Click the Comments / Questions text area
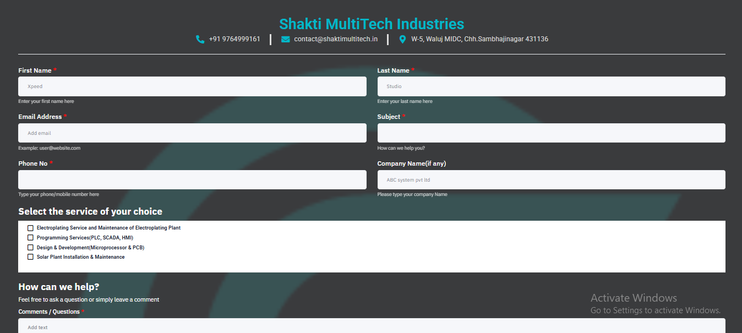The image size is (742, 333). (x=372, y=326)
